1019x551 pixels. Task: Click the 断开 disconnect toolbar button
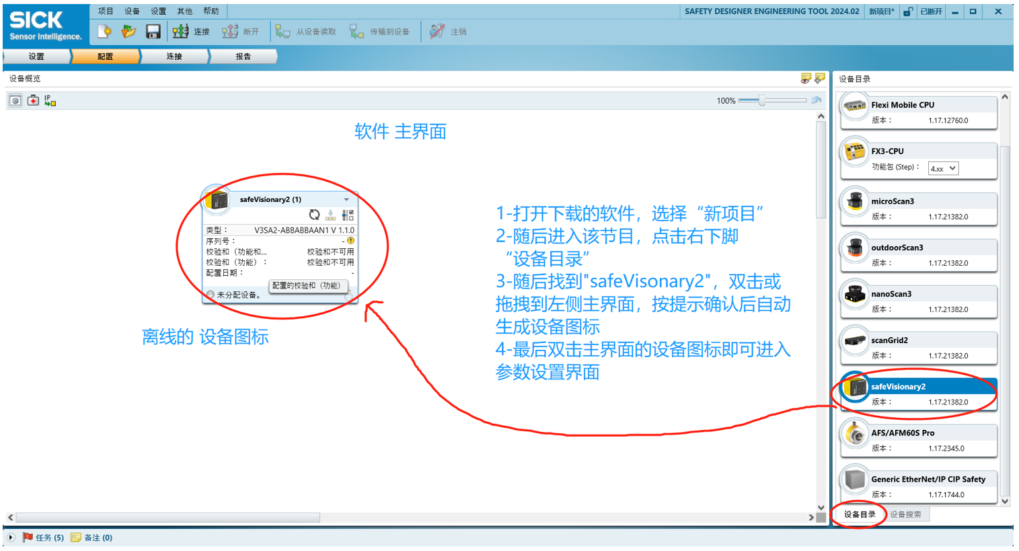coord(240,32)
